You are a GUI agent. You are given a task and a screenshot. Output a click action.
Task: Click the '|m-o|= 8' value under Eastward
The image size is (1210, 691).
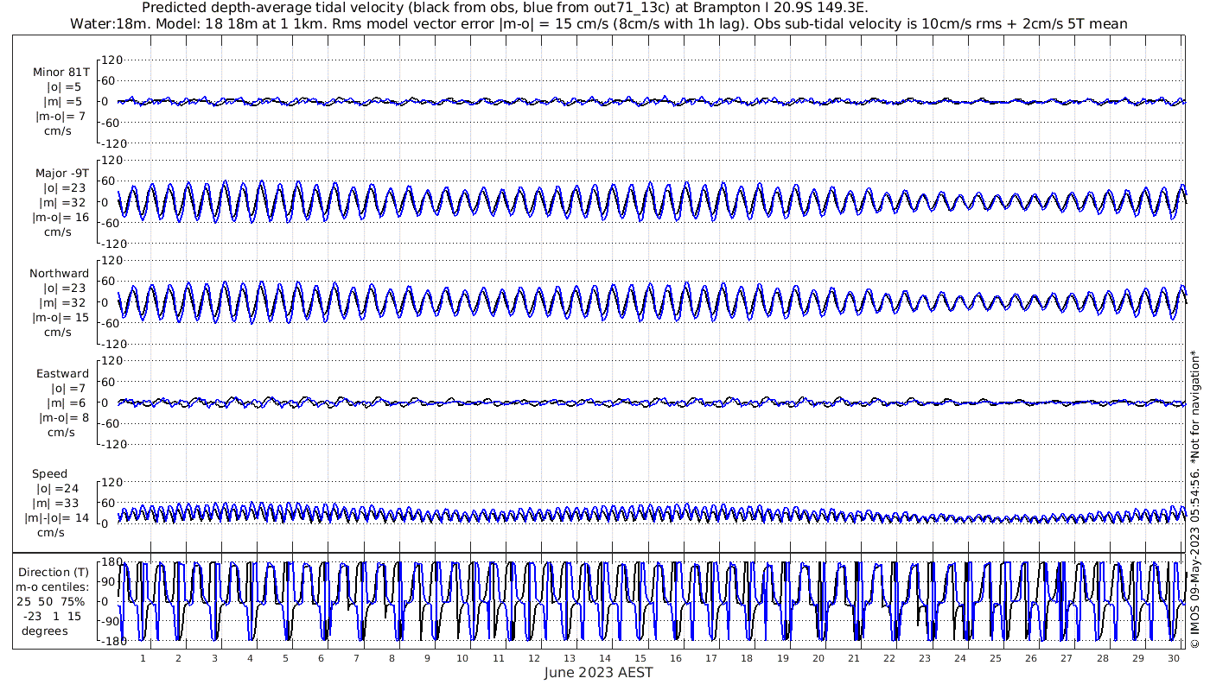(x=64, y=417)
